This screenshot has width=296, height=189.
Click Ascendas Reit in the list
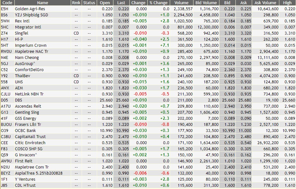28,106
